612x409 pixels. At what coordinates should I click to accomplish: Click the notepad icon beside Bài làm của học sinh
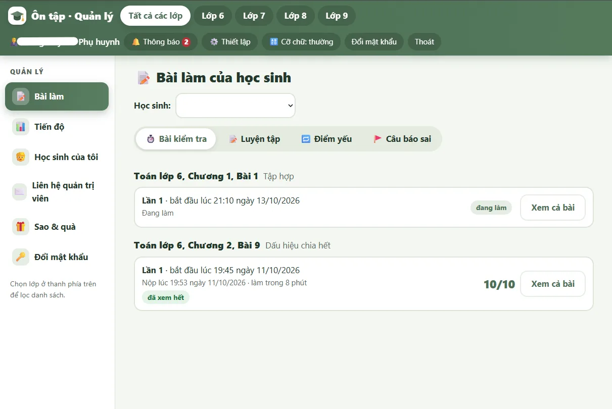point(144,78)
